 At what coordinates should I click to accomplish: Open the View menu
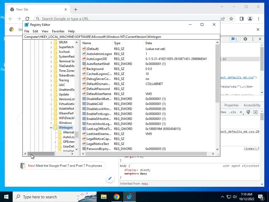[x=45, y=31]
